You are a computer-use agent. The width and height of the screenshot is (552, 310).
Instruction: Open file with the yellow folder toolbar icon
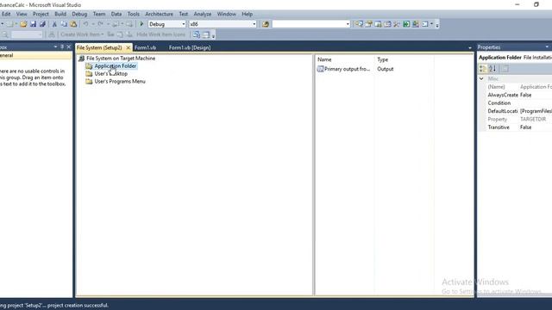click(x=23, y=24)
